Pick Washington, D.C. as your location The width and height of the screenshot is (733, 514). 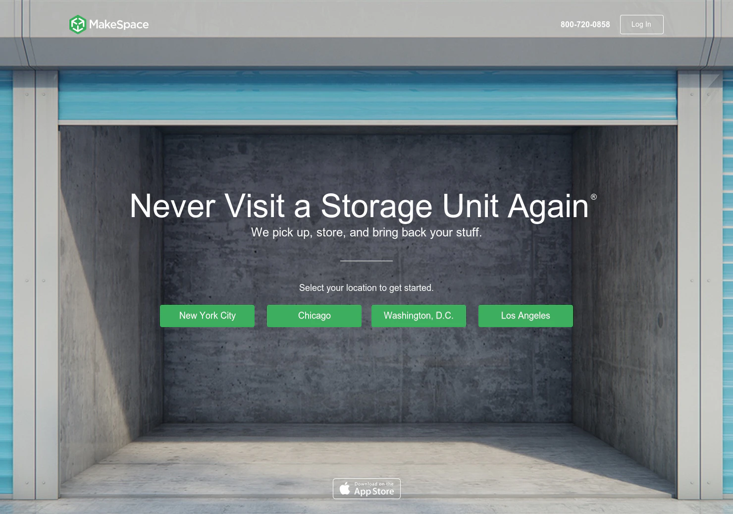[419, 316]
